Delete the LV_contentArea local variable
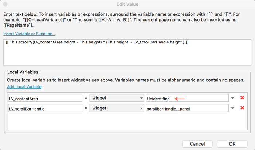The image size is (255, 150). pyautogui.click(x=242, y=98)
